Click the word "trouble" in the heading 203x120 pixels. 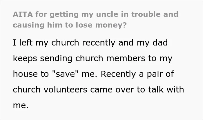(x=146, y=14)
